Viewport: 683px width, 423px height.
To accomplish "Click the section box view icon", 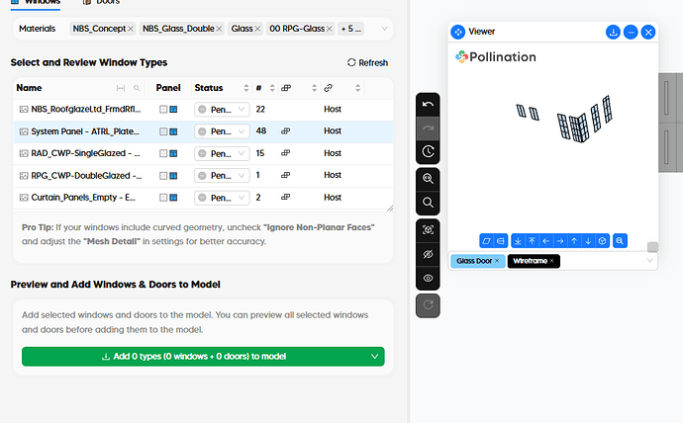I will coord(501,241).
